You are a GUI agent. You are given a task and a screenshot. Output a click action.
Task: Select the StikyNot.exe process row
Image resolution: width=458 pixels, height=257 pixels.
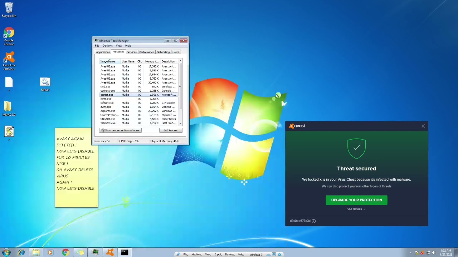click(x=138, y=119)
